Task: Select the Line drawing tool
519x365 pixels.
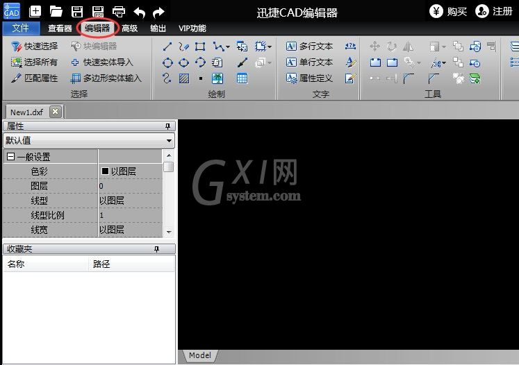Action: tap(167, 46)
